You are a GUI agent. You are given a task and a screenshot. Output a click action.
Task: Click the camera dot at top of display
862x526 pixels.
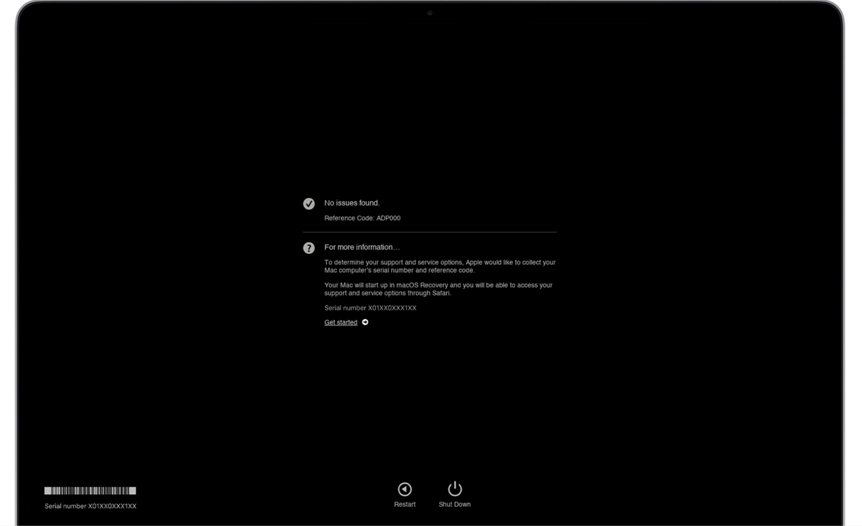pyautogui.click(x=430, y=13)
